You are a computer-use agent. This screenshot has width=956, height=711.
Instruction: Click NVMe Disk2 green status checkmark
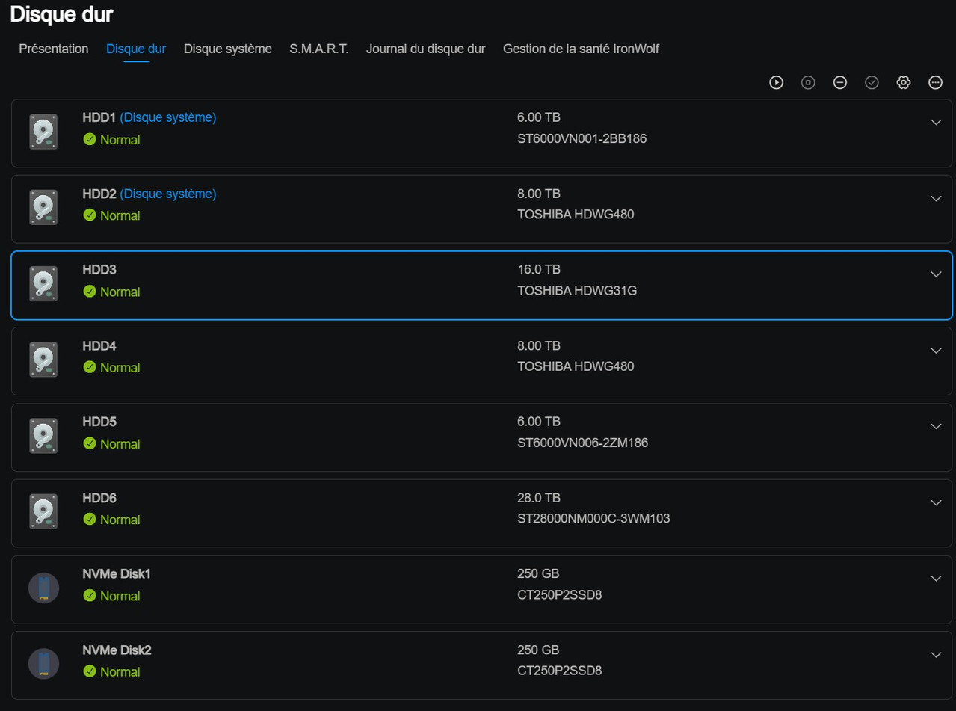[90, 671]
